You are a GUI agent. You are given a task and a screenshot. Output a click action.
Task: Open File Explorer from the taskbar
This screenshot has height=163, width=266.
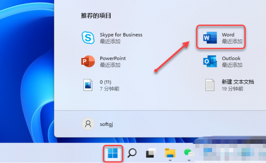tap(170, 153)
